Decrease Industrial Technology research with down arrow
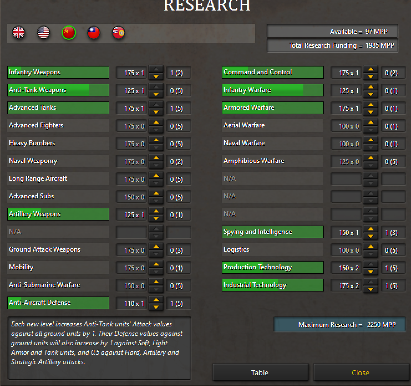The height and width of the screenshot is (386, 411). click(371, 289)
